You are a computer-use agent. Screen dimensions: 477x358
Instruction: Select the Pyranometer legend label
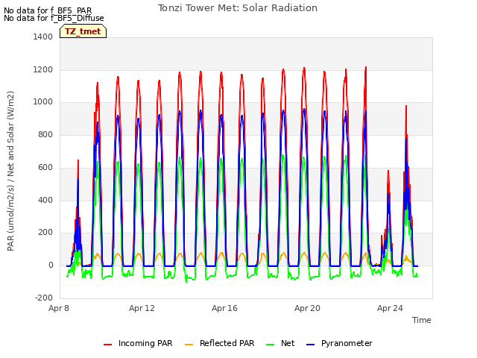coord(347,343)
